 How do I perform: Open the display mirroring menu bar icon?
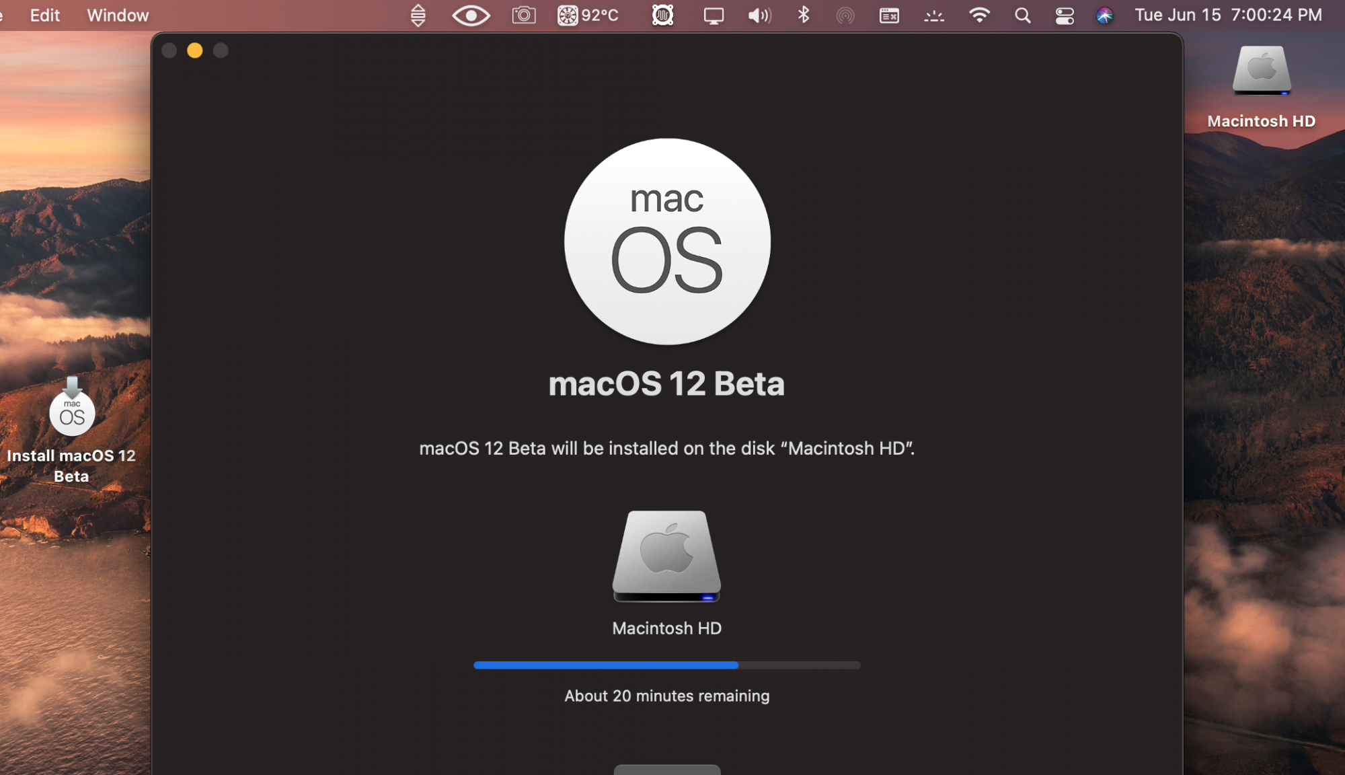[714, 15]
